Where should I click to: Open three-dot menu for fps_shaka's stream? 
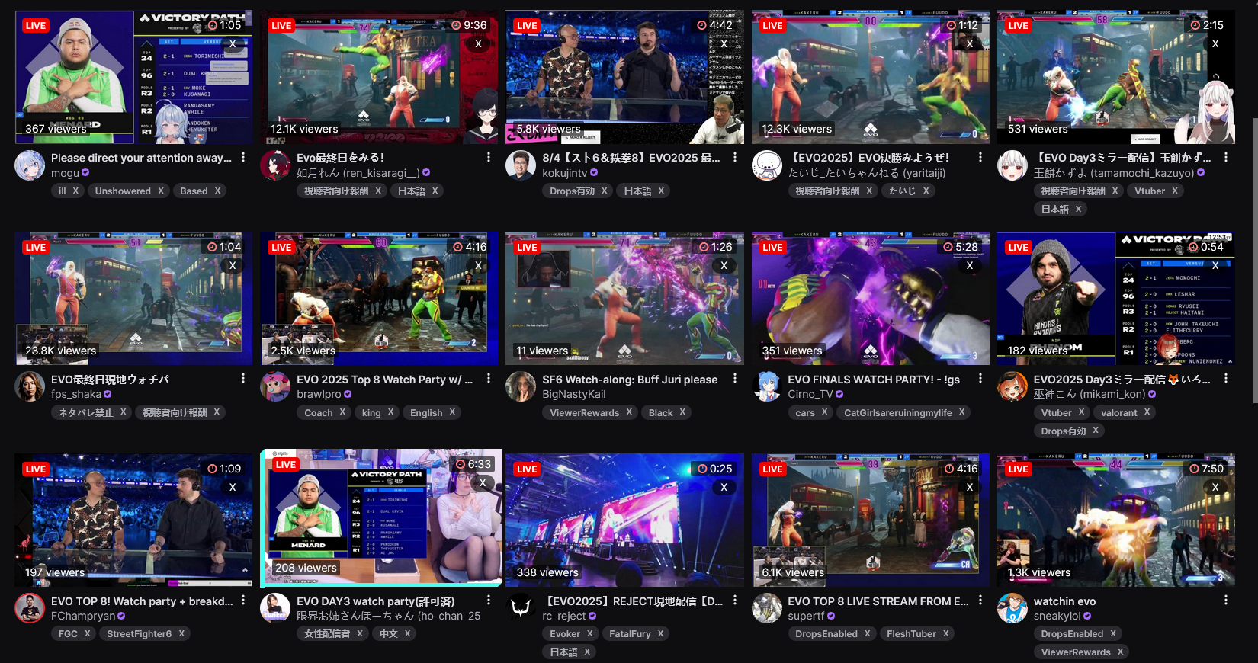(243, 379)
